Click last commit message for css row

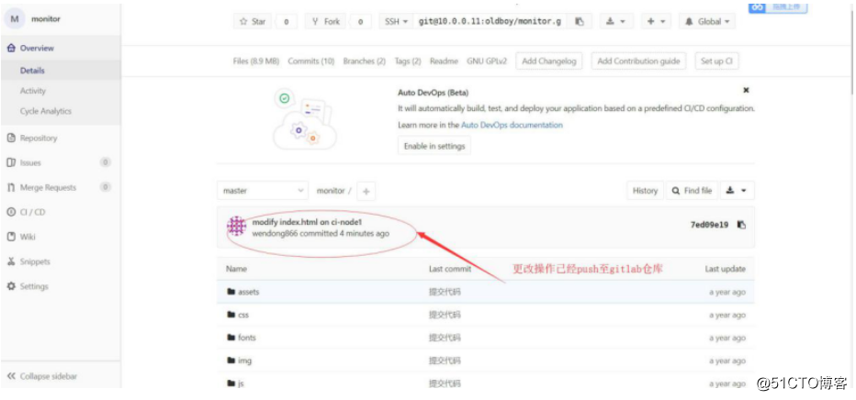coord(445,315)
